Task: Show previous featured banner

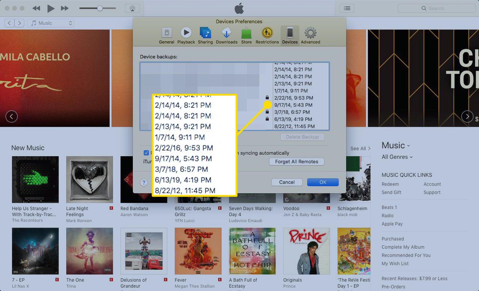Action: click(x=12, y=116)
